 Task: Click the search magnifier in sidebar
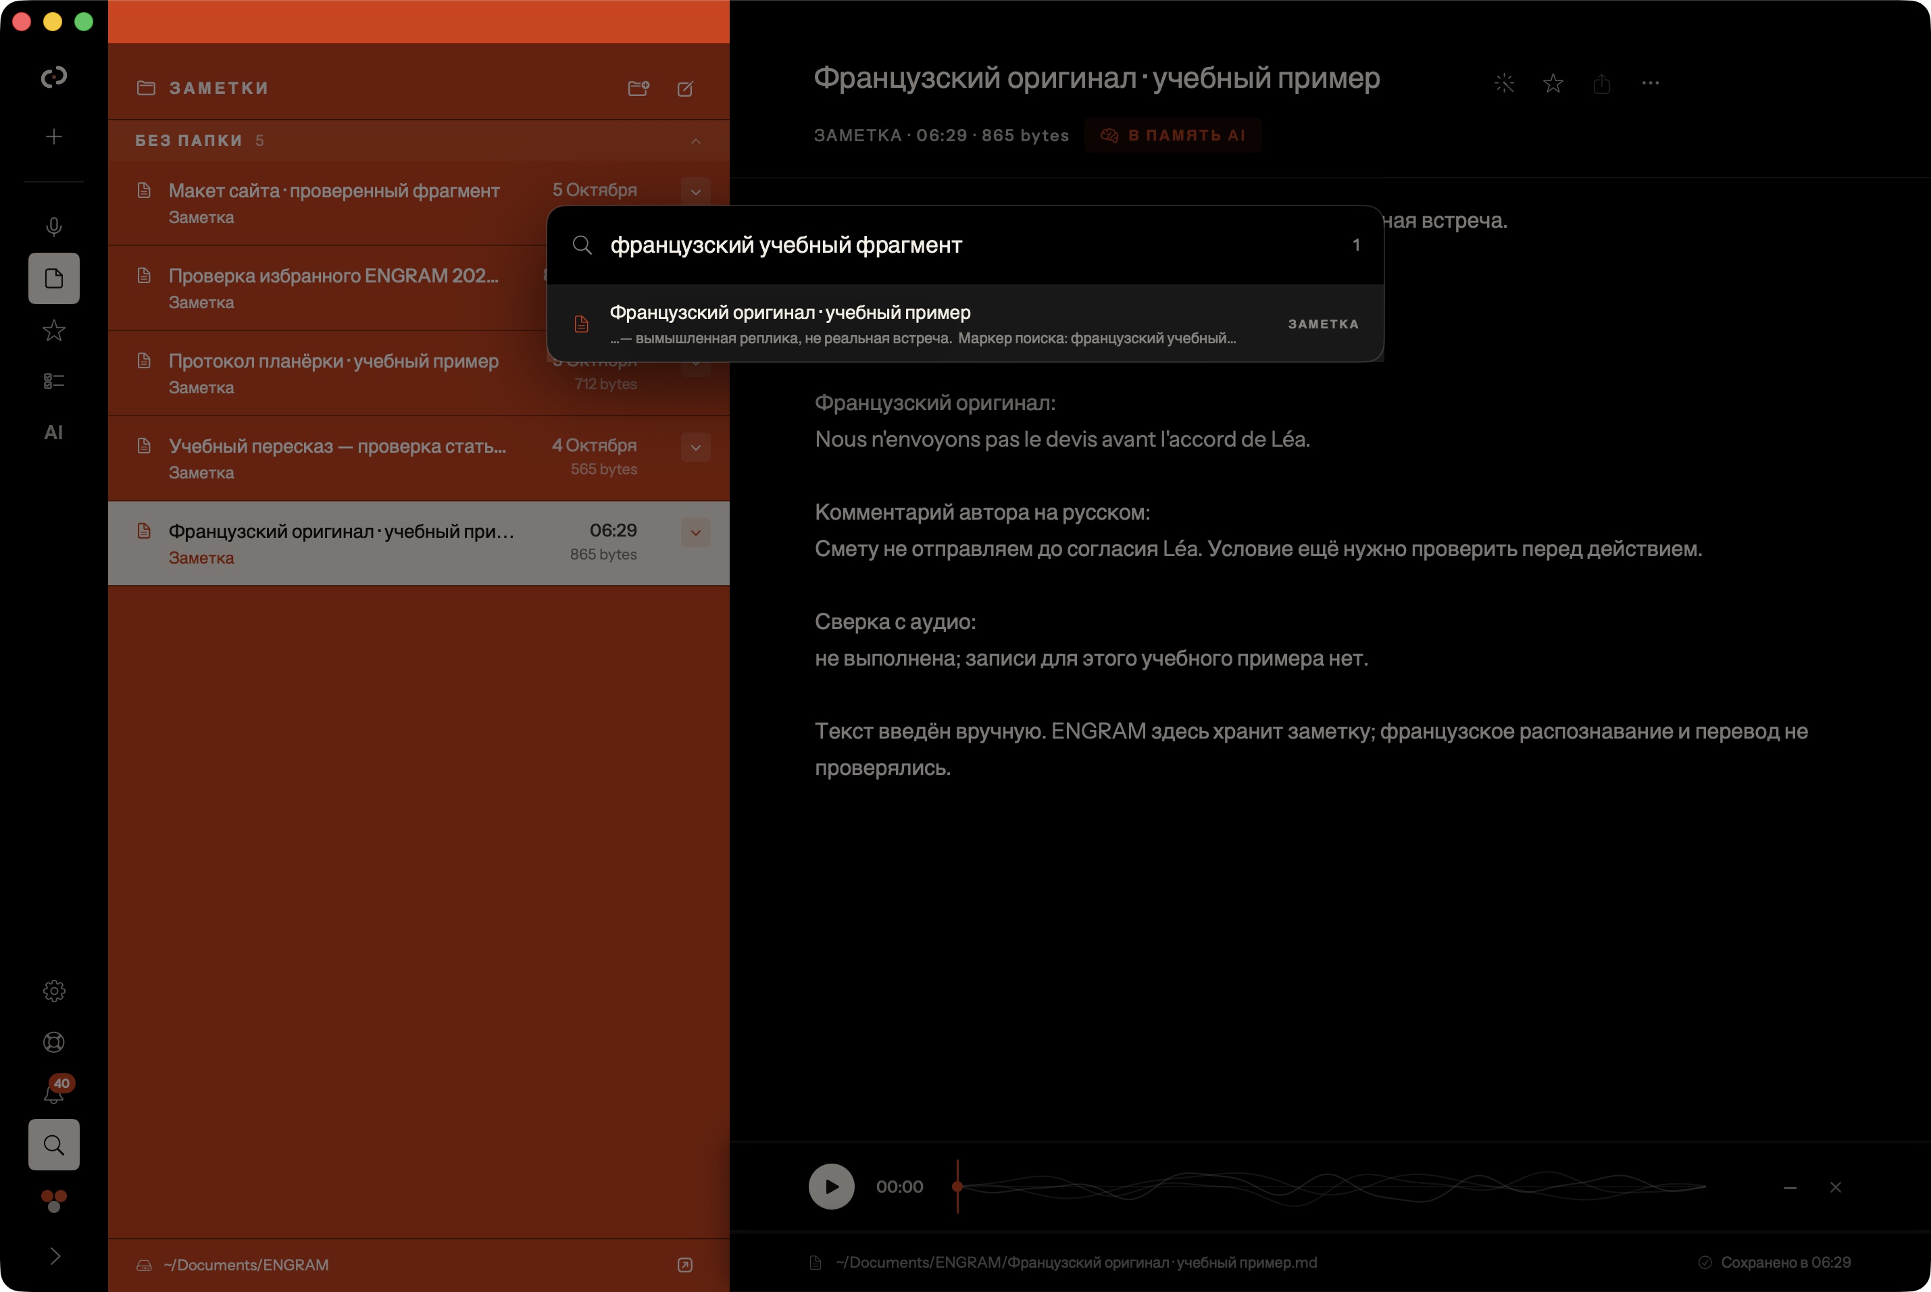coord(53,1145)
